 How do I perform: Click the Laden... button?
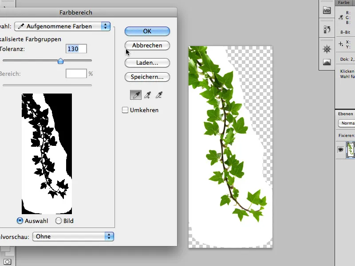147,63
